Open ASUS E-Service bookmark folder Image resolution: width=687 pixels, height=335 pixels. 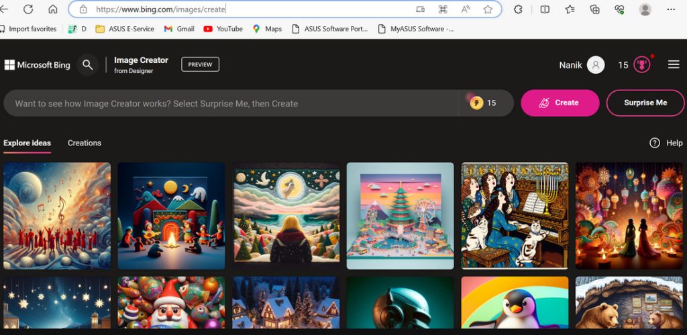tap(125, 29)
